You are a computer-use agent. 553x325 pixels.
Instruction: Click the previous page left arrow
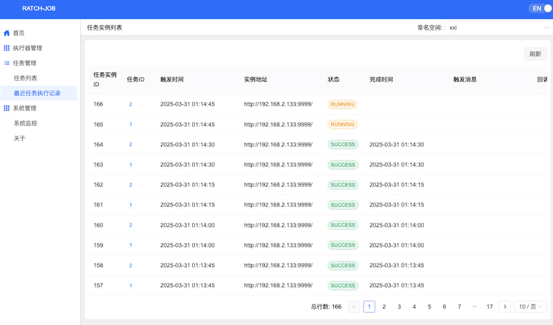[x=354, y=306]
